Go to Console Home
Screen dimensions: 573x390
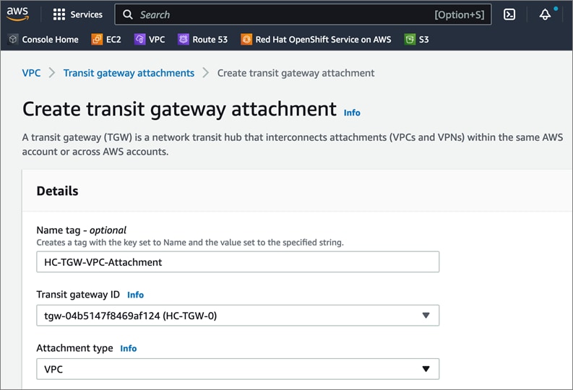(43, 40)
